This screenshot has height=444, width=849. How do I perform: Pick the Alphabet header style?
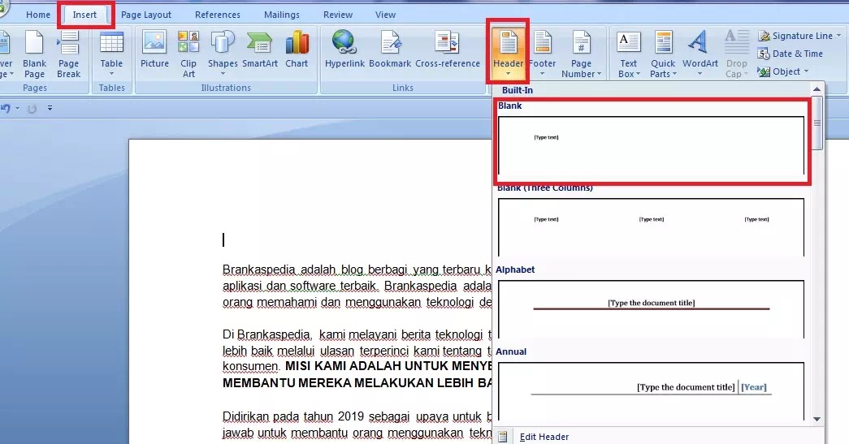pyautogui.click(x=651, y=309)
